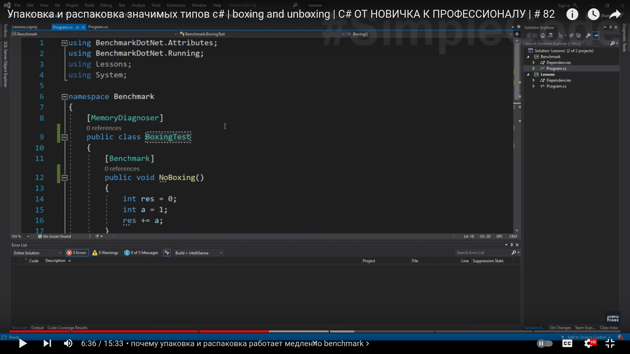Open Build + IntelliSense dropdown

tap(199, 253)
